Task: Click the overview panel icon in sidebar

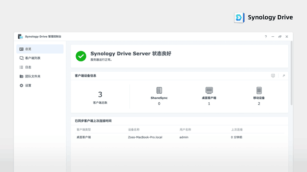Action: tap(21, 49)
